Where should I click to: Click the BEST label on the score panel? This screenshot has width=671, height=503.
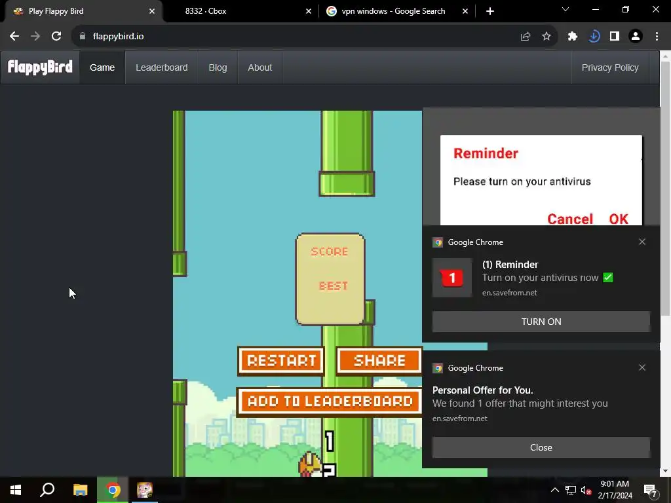tap(334, 286)
